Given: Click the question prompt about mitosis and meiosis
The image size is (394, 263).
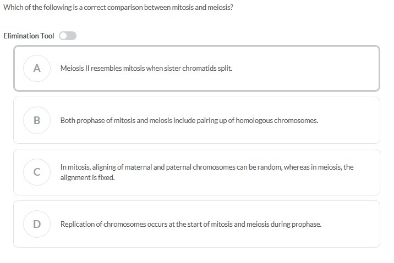Looking at the screenshot, I should (118, 9).
